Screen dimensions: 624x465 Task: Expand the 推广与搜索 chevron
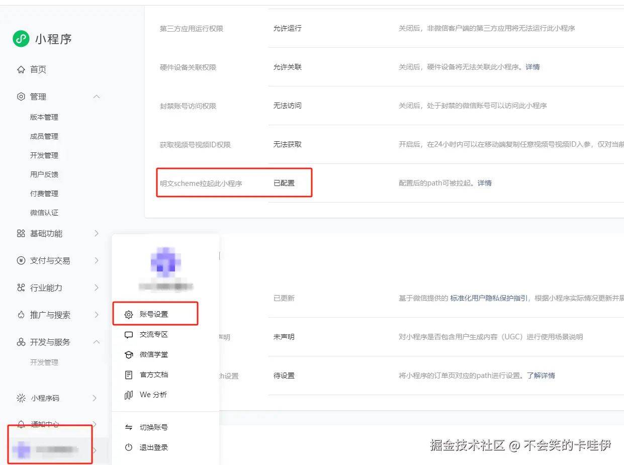coord(97,315)
